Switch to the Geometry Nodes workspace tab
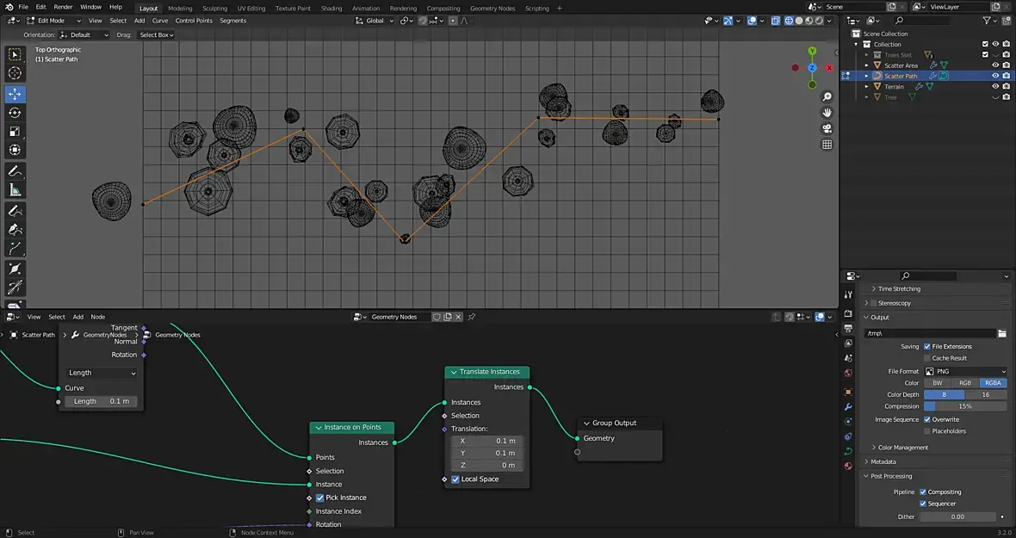This screenshot has width=1016, height=538. [493, 9]
